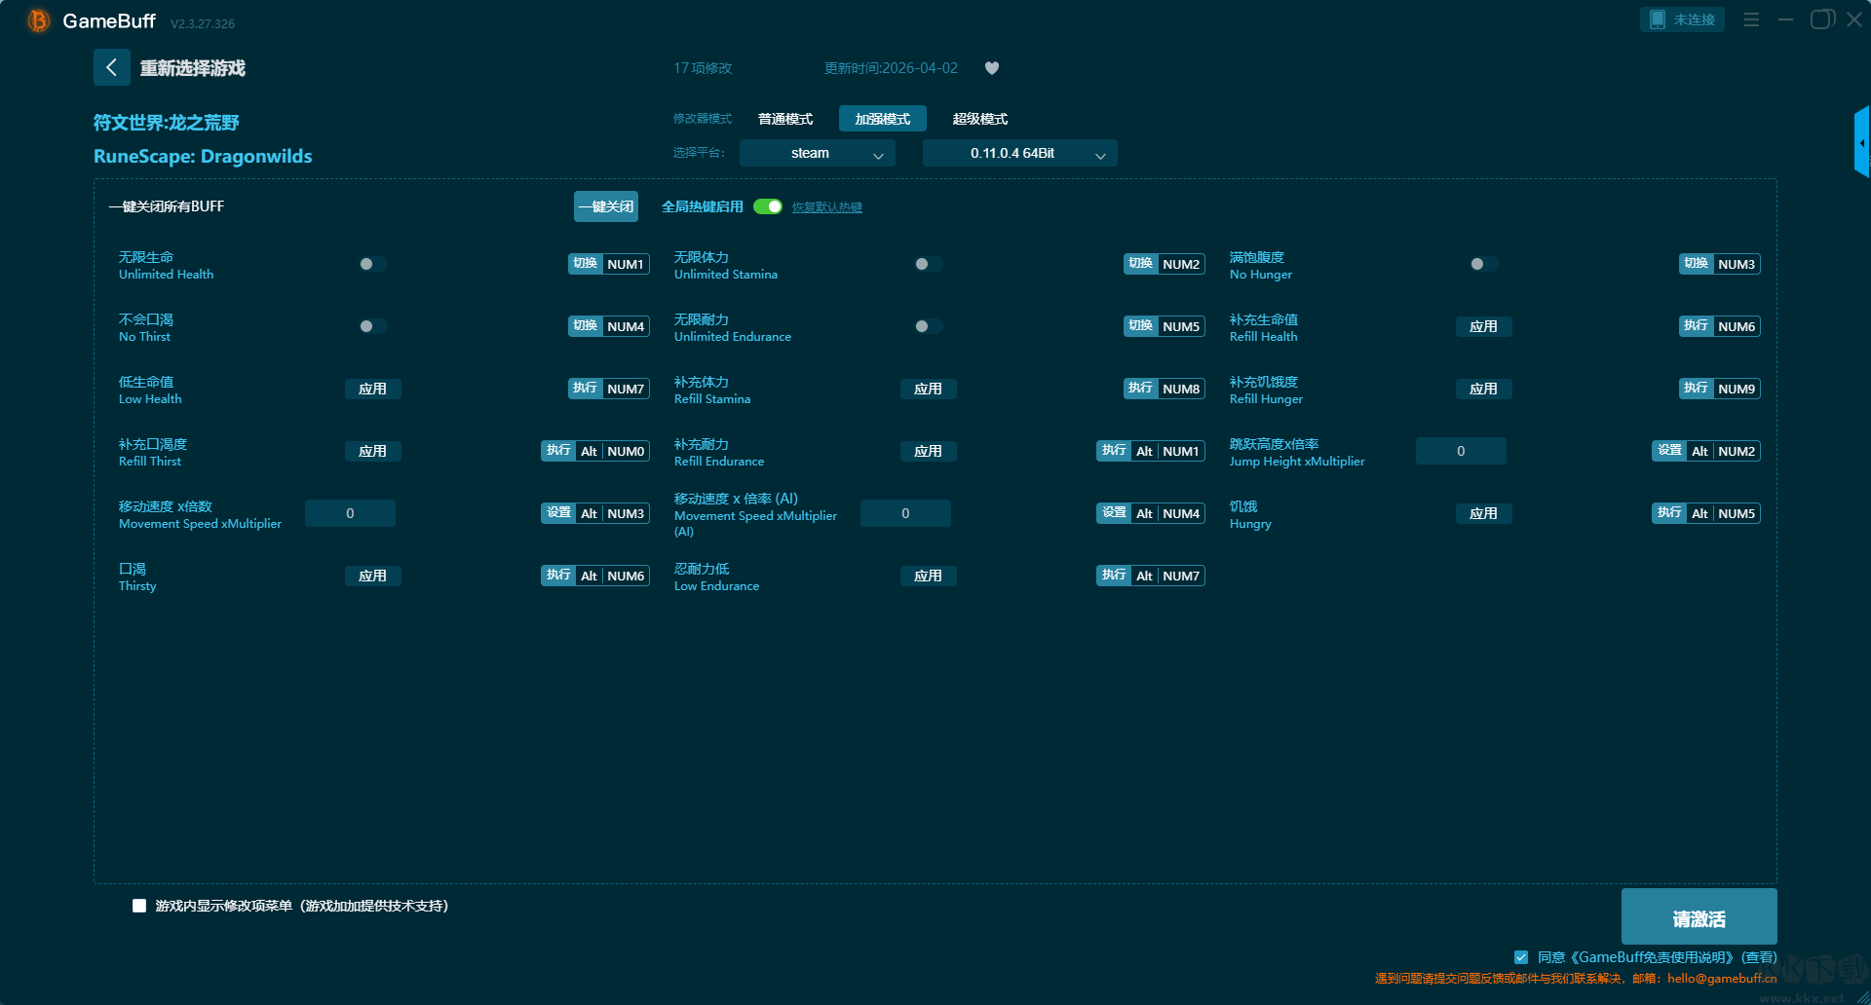Apply the Thirsty cheat
This screenshot has height=1005, width=1871.
coord(372,576)
